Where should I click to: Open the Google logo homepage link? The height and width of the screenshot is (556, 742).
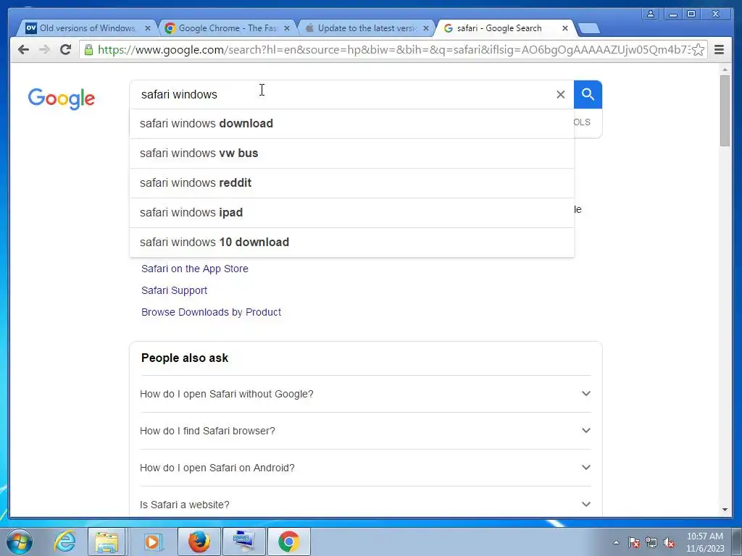[61, 98]
